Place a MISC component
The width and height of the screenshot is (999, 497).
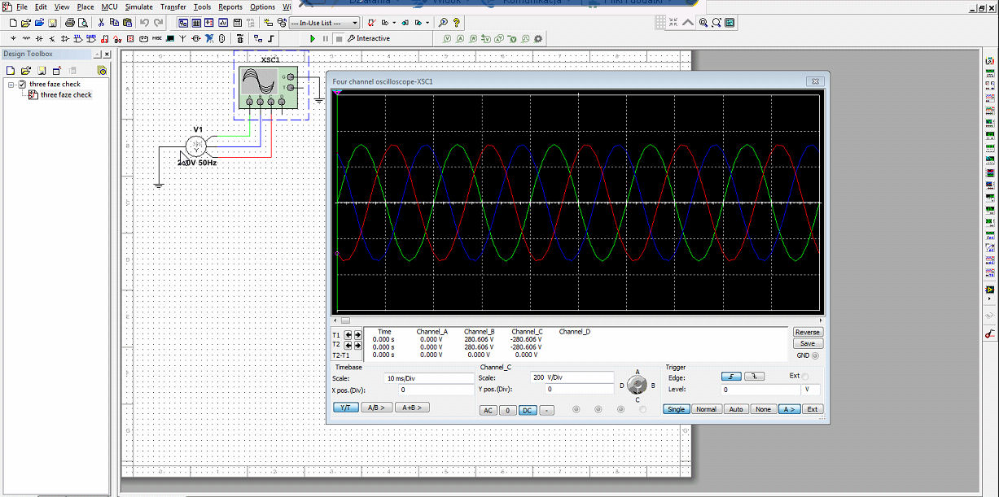pyautogui.click(x=157, y=38)
